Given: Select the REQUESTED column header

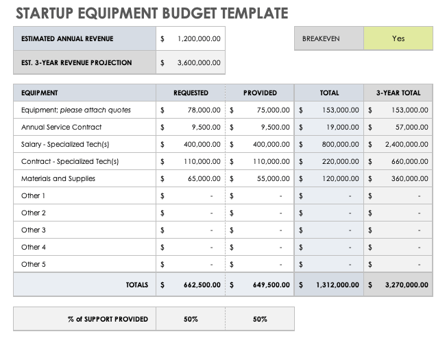Looking at the screenshot, I should pyautogui.click(x=191, y=93).
